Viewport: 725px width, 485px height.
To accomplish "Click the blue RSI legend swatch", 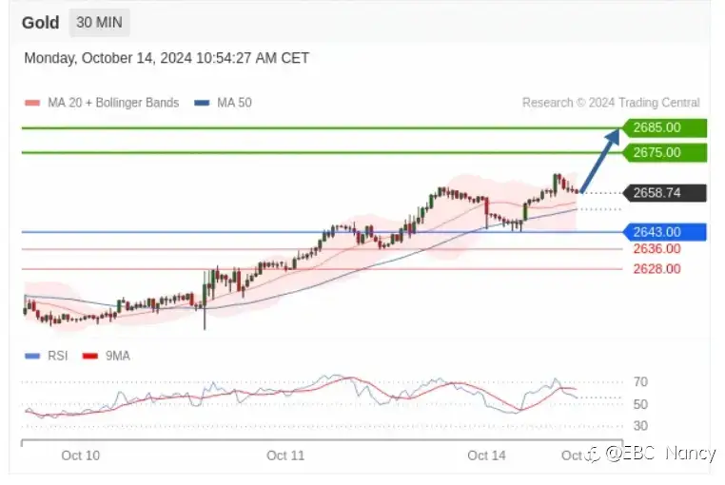I will click(32, 356).
